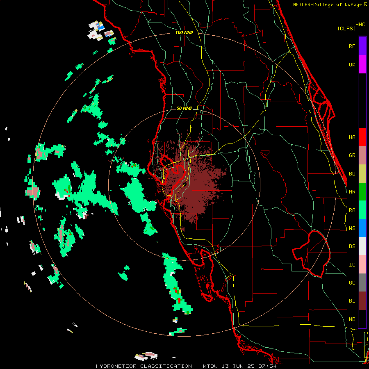This screenshot has width=369, height=369.
Task: Click the NEXLAB-College of DuPage credit text
Action: (x=328, y=5)
